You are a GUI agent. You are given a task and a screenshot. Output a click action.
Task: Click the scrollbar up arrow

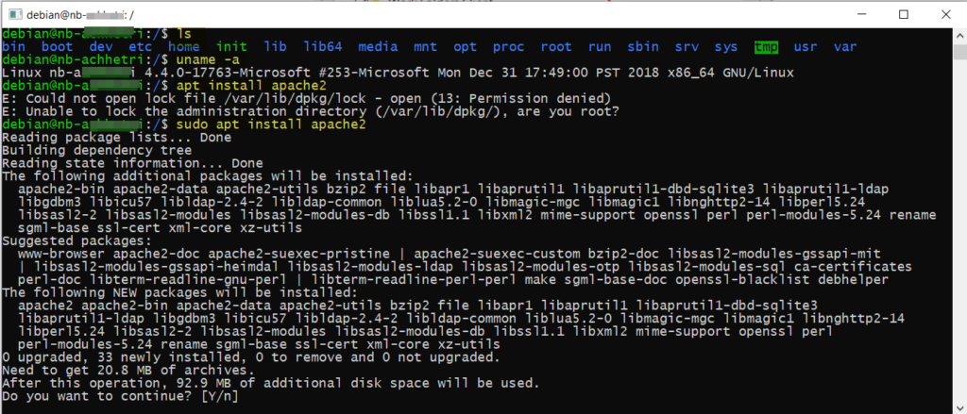(960, 35)
